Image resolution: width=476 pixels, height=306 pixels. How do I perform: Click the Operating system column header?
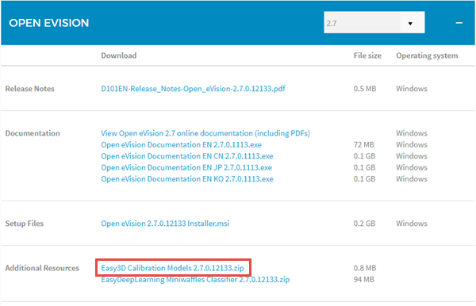(x=427, y=55)
